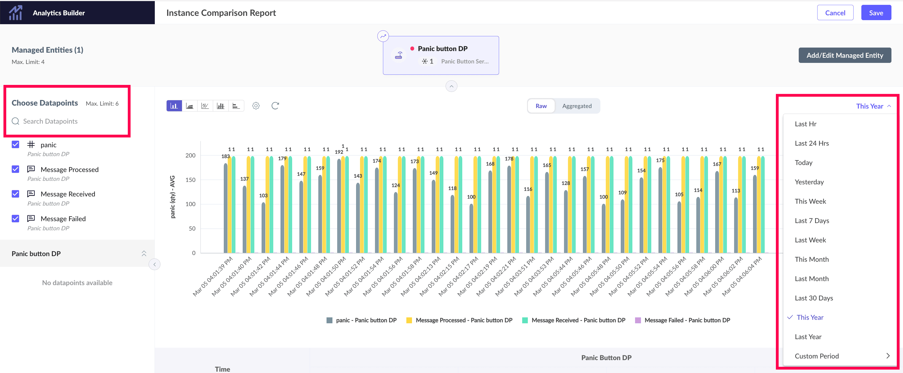Select combined bar-line chart icon
Image resolution: width=903 pixels, height=373 pixels.
pyautogui.click(x=220, y=106)
